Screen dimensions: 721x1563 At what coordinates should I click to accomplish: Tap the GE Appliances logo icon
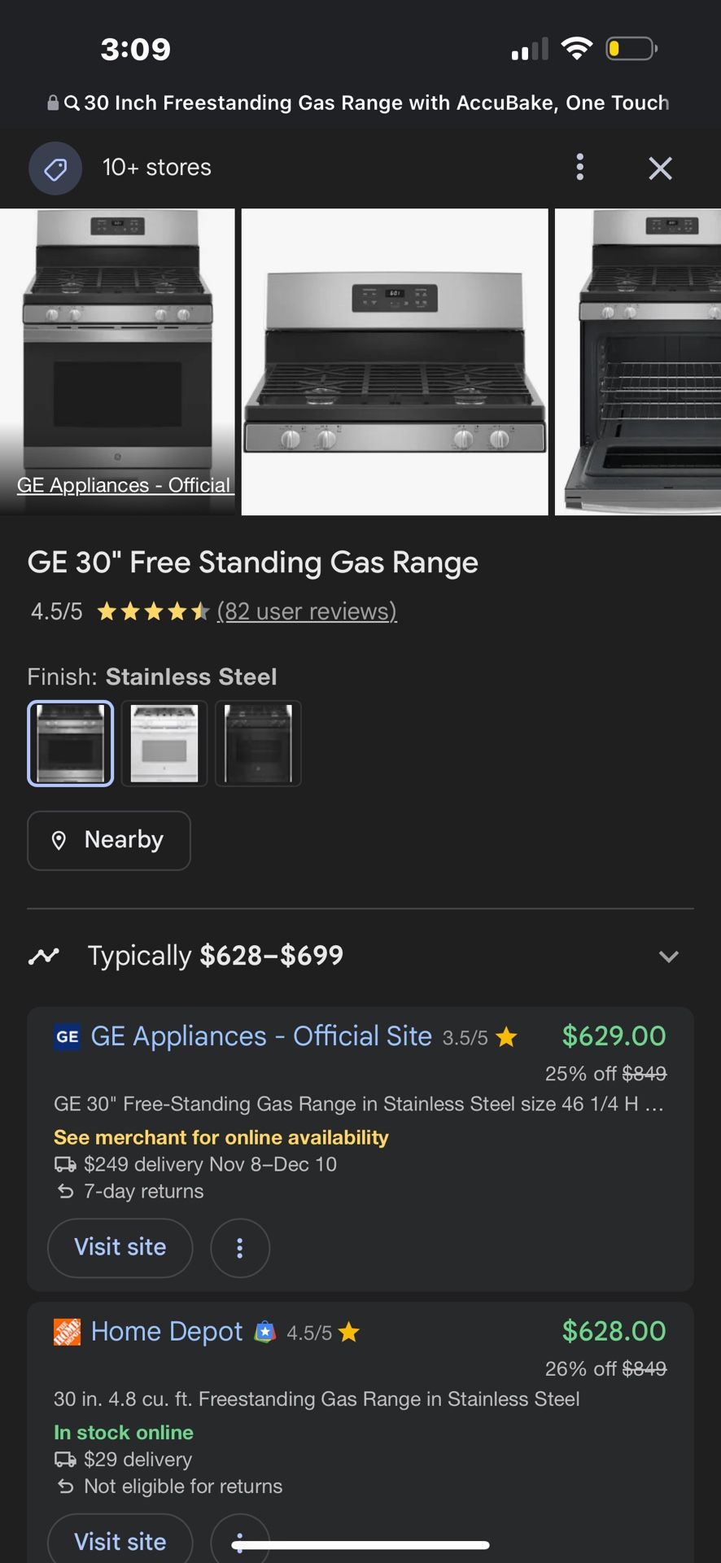pyautogui.click(x=67, y=1036)
